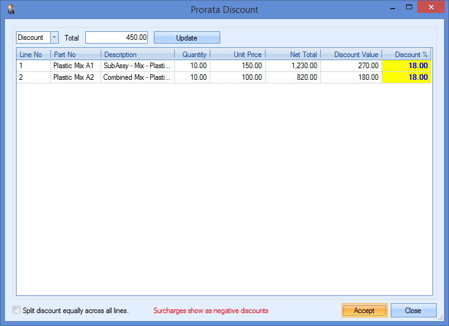Click the Description column header

coord(137,55)
